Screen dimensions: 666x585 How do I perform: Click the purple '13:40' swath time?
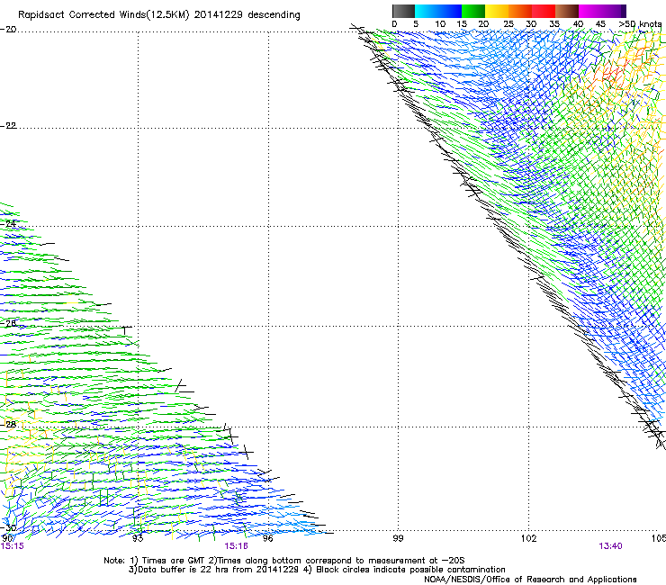pos(610,546)
